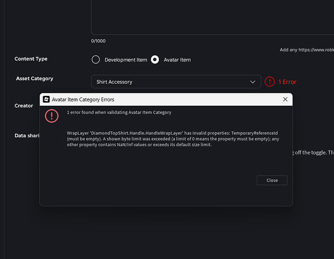
Task: Click the Development Item label text
Action: [126, 60]
